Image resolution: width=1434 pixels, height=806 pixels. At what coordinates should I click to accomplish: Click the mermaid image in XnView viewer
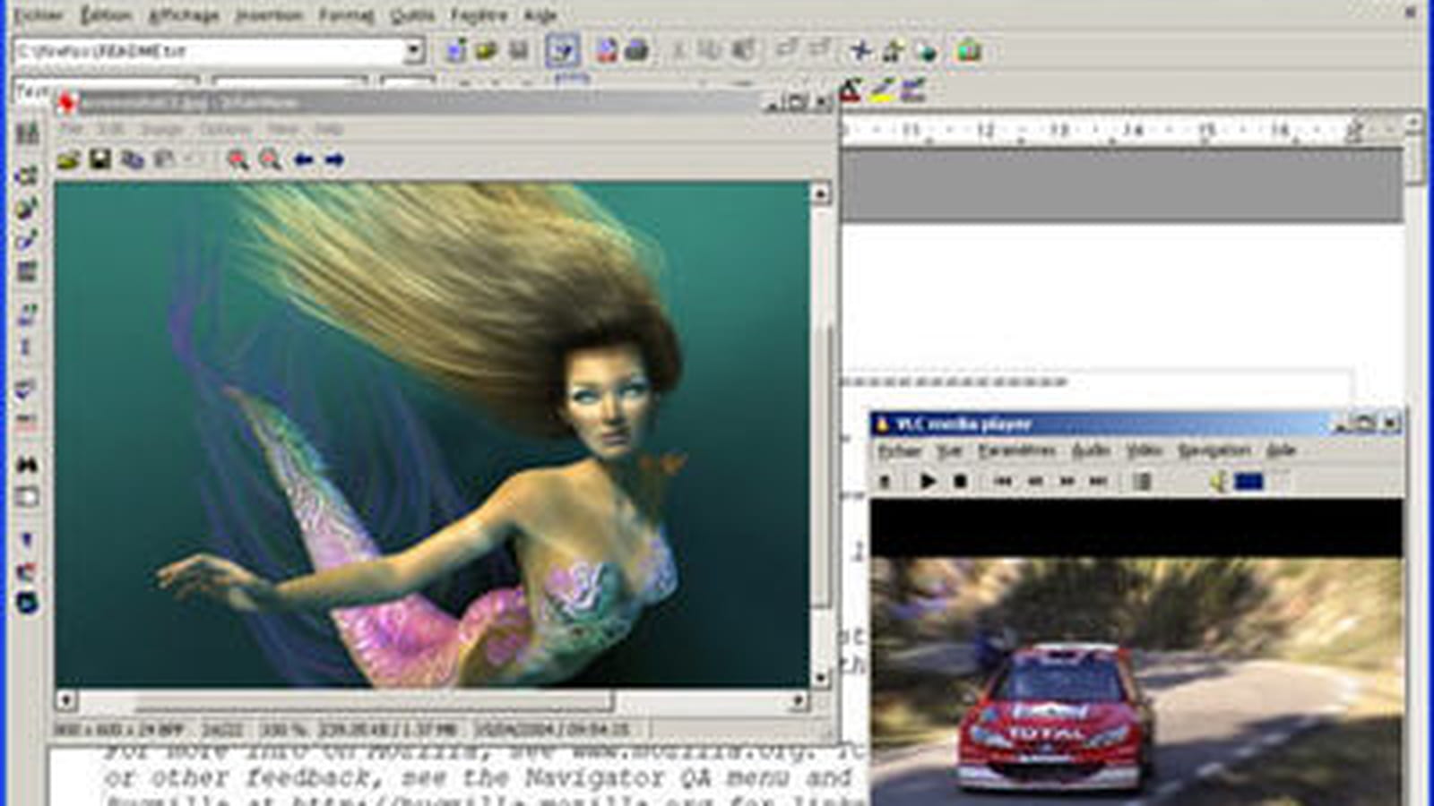point(432,435)
